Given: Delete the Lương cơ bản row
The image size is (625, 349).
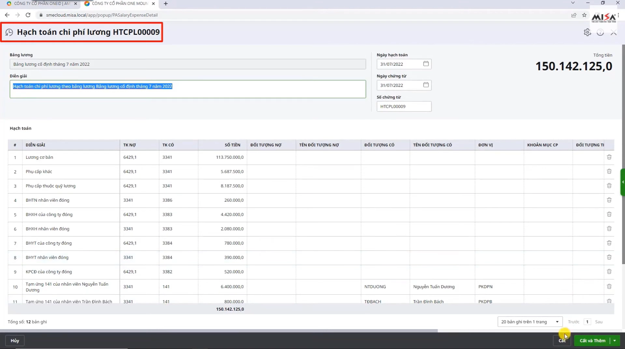Looking at the screenshot, I should click(609, 157).
